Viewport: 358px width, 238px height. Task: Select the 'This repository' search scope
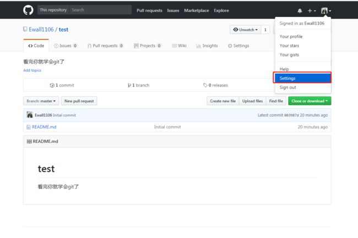(x=53, y=10)
